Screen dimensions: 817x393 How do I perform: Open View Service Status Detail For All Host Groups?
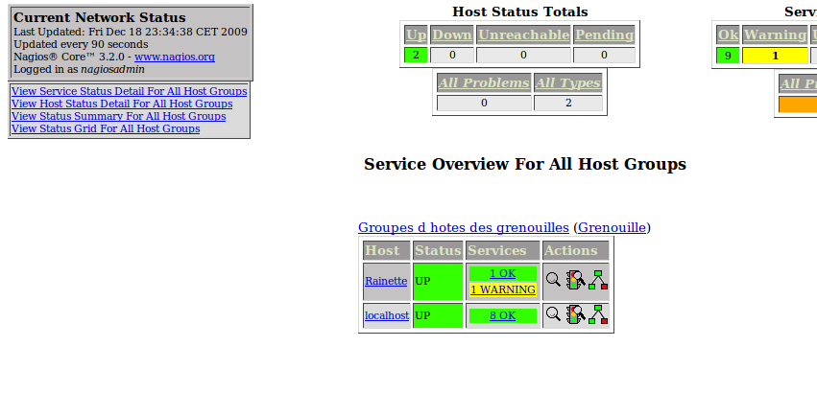point(129,91)
